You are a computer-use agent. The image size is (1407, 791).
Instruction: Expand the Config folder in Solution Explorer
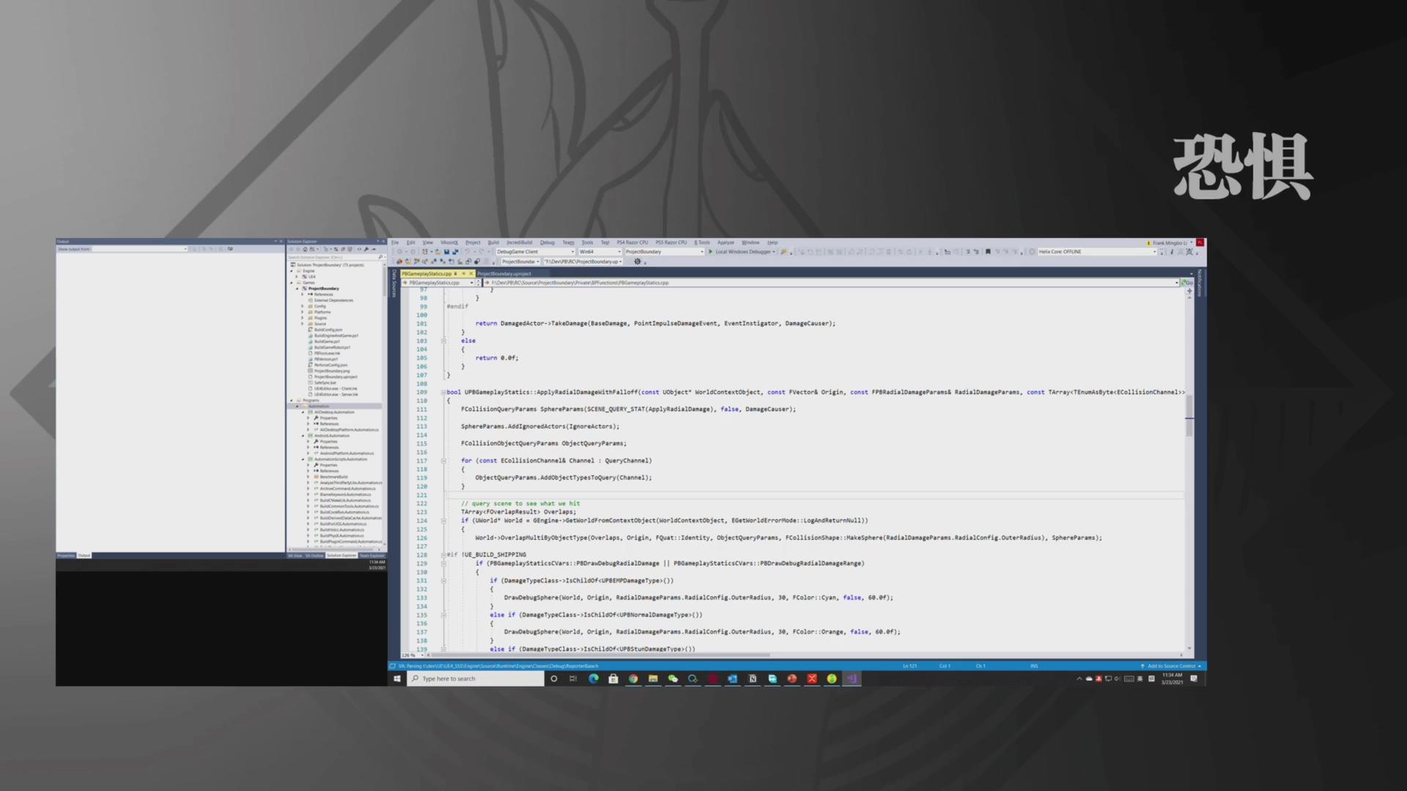coord(302,306)
